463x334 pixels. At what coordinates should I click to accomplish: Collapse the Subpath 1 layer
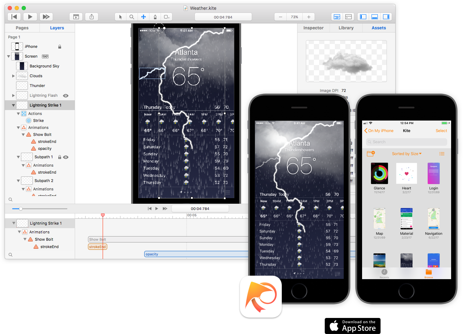click(x=18, y=157)
